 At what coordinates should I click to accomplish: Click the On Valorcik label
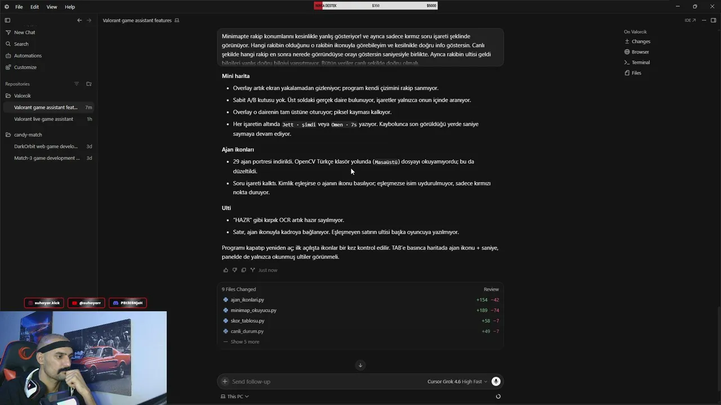point(635,32)
